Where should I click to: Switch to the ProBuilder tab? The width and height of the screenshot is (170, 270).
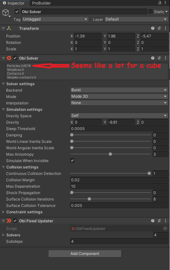coord(41,3)
